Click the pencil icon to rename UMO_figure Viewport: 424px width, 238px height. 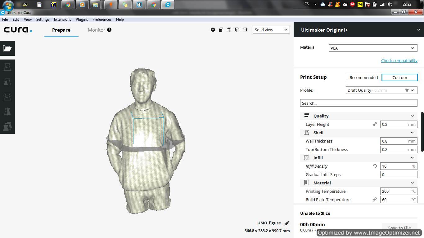click(x=287, y=223)
